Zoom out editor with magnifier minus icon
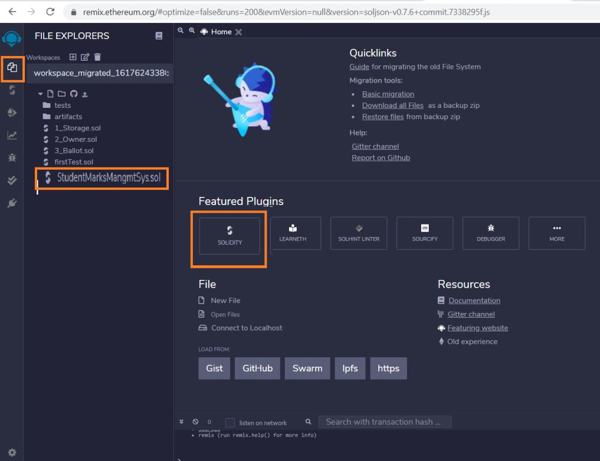Screen dimensions: 600x461 tap(181, 31)
